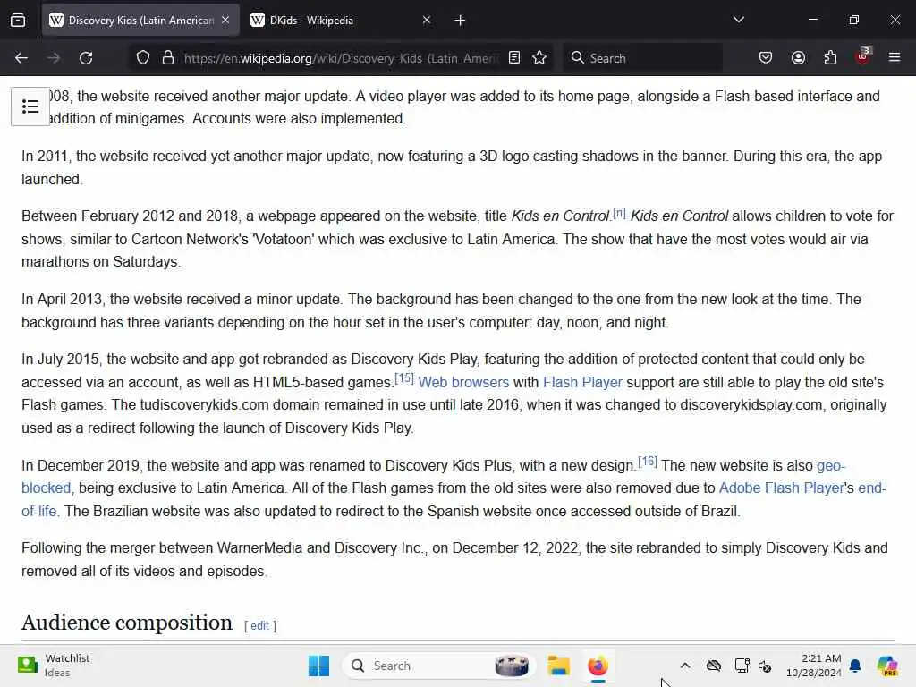Show hidden system tray icons
Screen dimensions: 916x687
click(x=685, y=666)
